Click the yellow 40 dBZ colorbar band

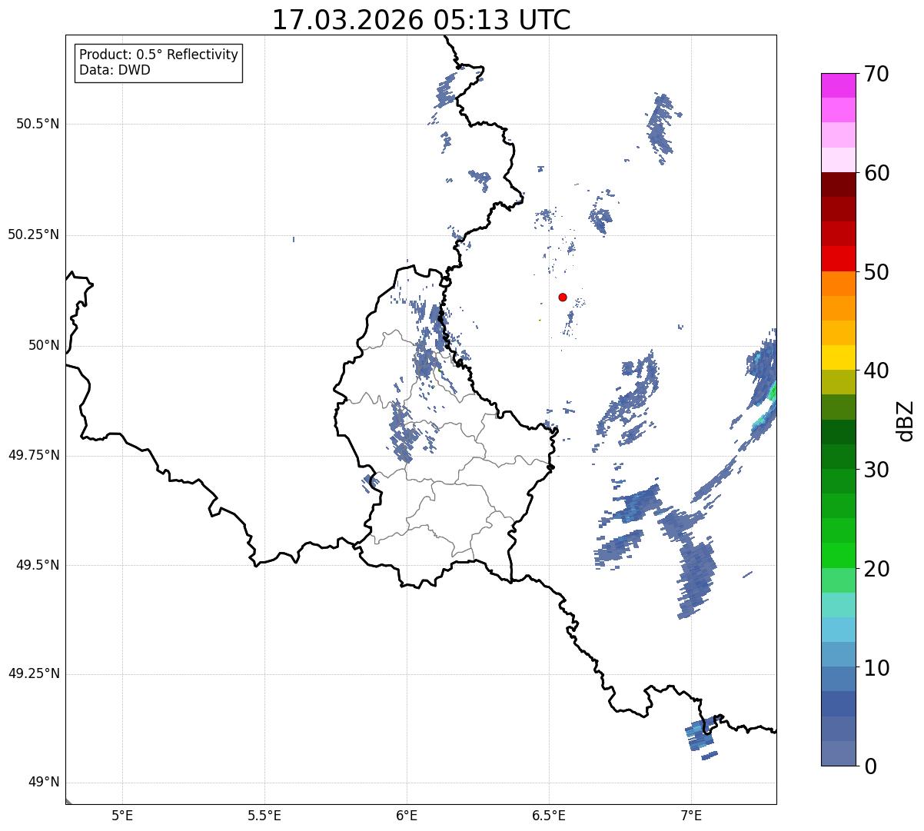pos(838,357)
